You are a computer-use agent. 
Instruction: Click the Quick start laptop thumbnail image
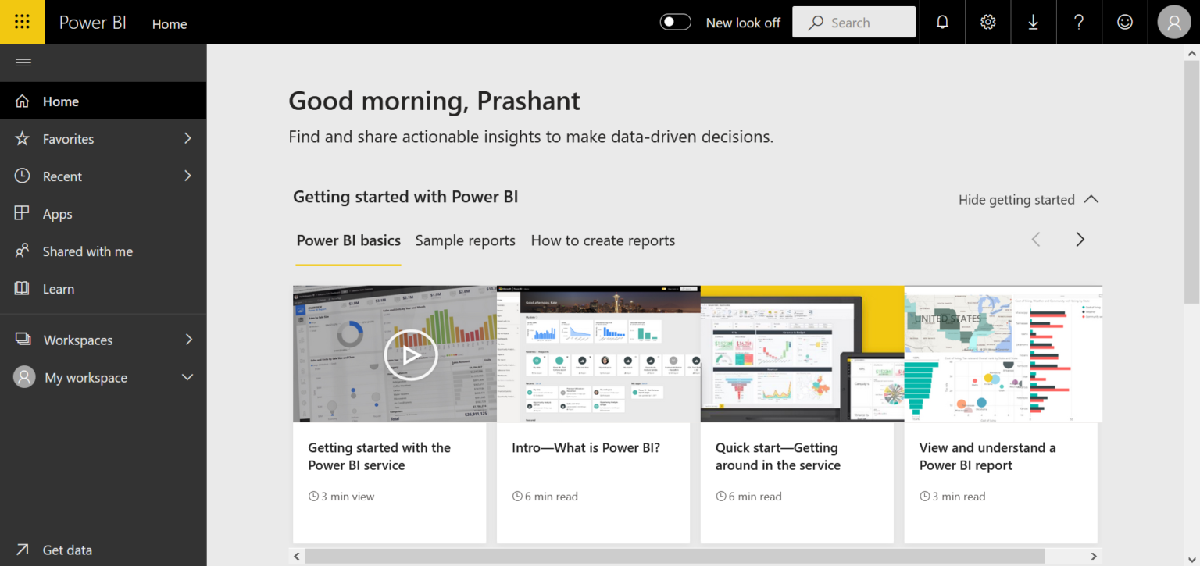802,354
